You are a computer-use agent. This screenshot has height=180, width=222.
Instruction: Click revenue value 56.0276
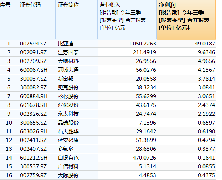click(x=146, y=70)
